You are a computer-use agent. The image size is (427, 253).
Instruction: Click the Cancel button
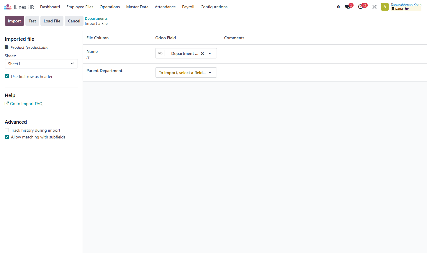[x=74, y=21]
